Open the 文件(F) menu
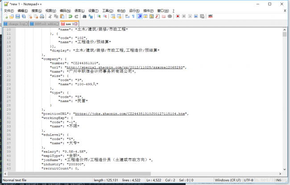 pos(9,10)
